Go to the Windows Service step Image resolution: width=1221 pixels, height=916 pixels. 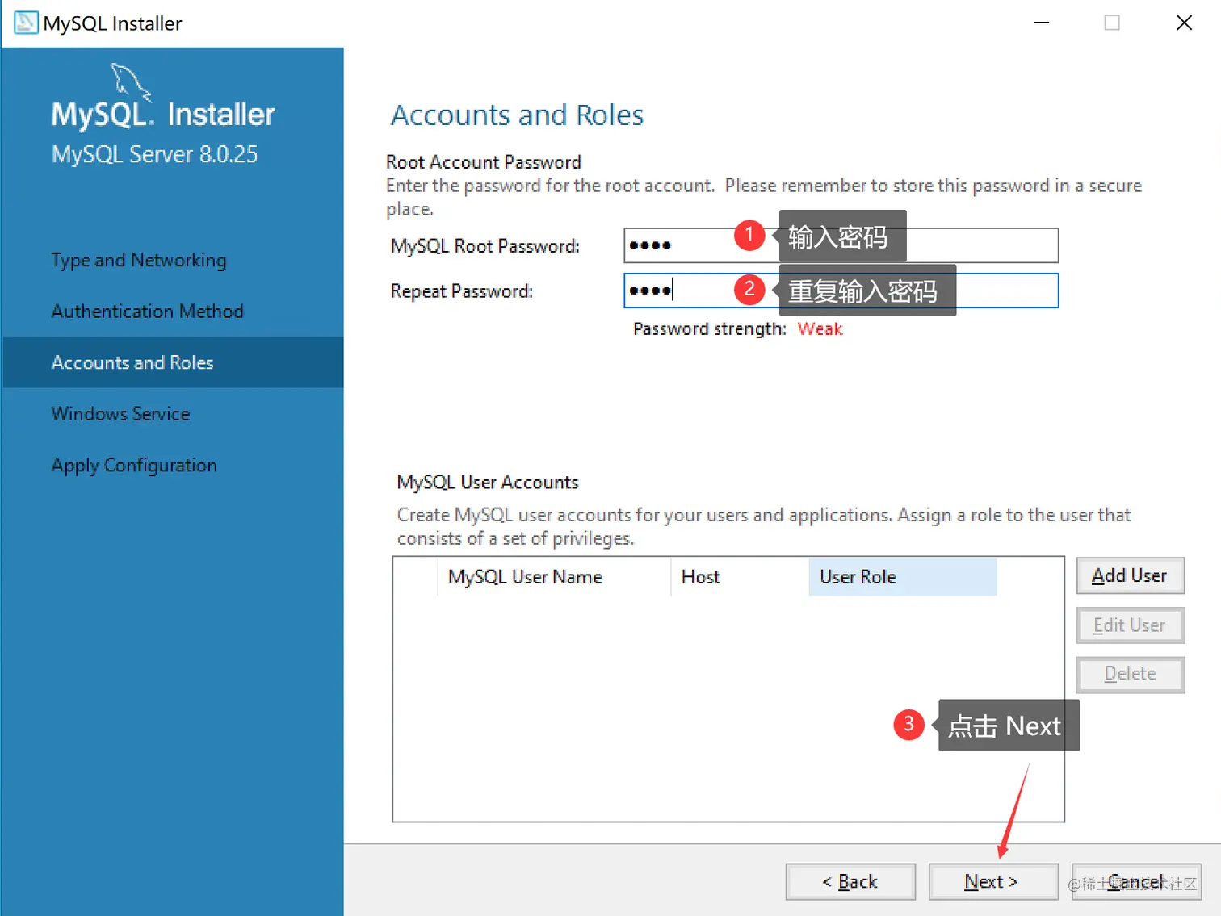(120, 414)
